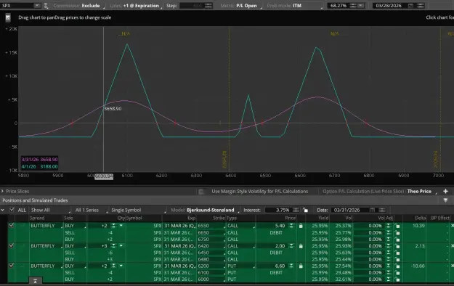Click the Interest 3.75% input field
Image resolution: width=454 pixels, height=286 pixels.
pyautogui.click(x=278, y=210)
